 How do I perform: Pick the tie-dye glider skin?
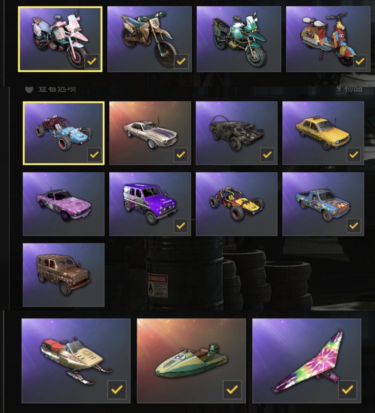pos(307,361)
